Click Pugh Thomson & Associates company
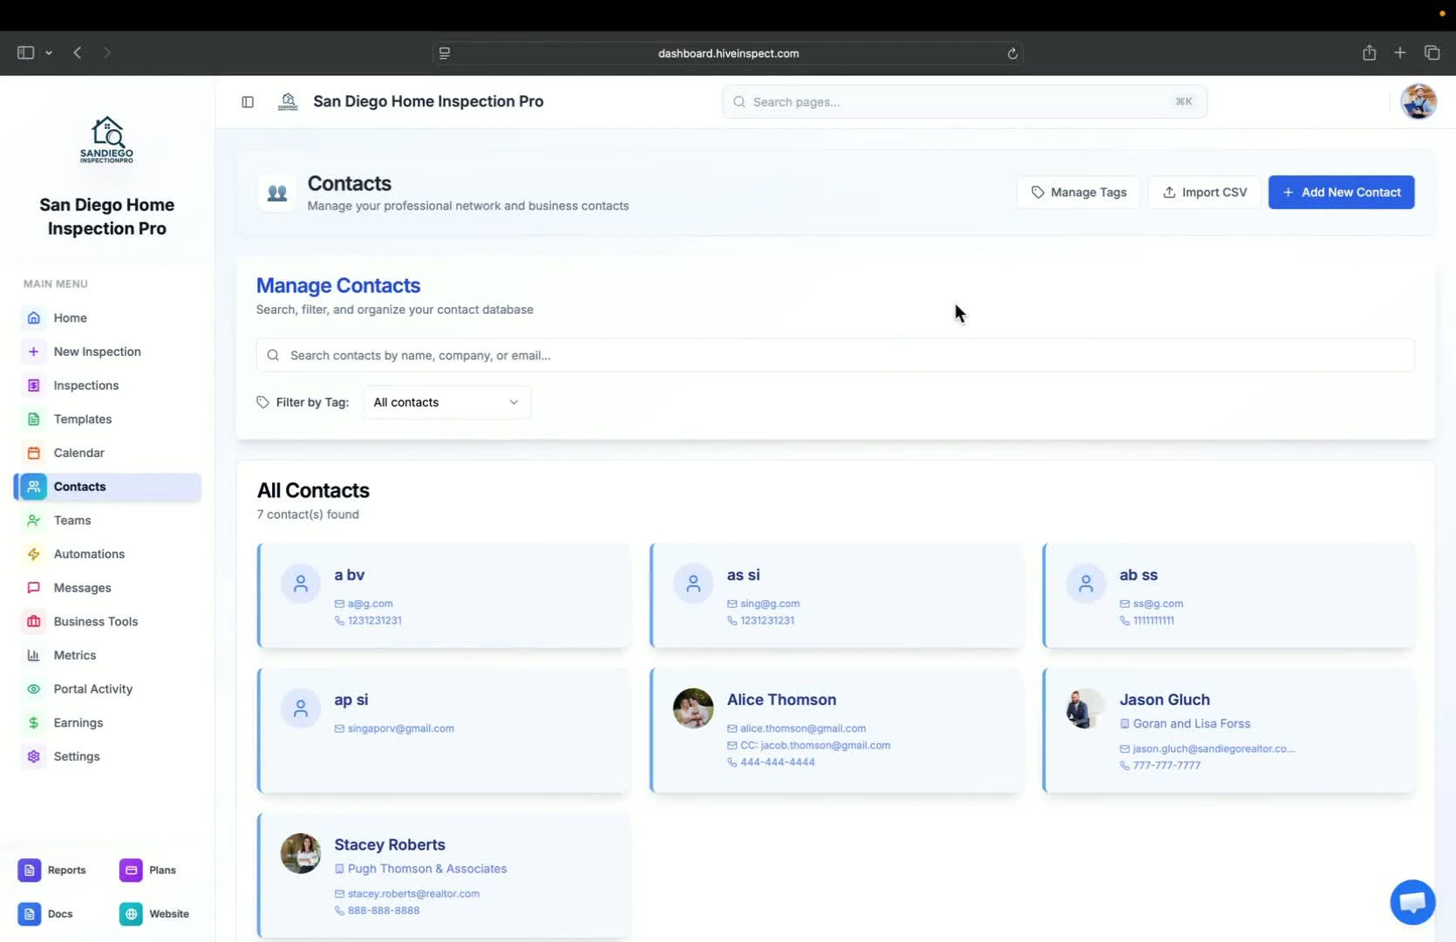The width and height of the screenshot is (1456, 942). point(426,869)
